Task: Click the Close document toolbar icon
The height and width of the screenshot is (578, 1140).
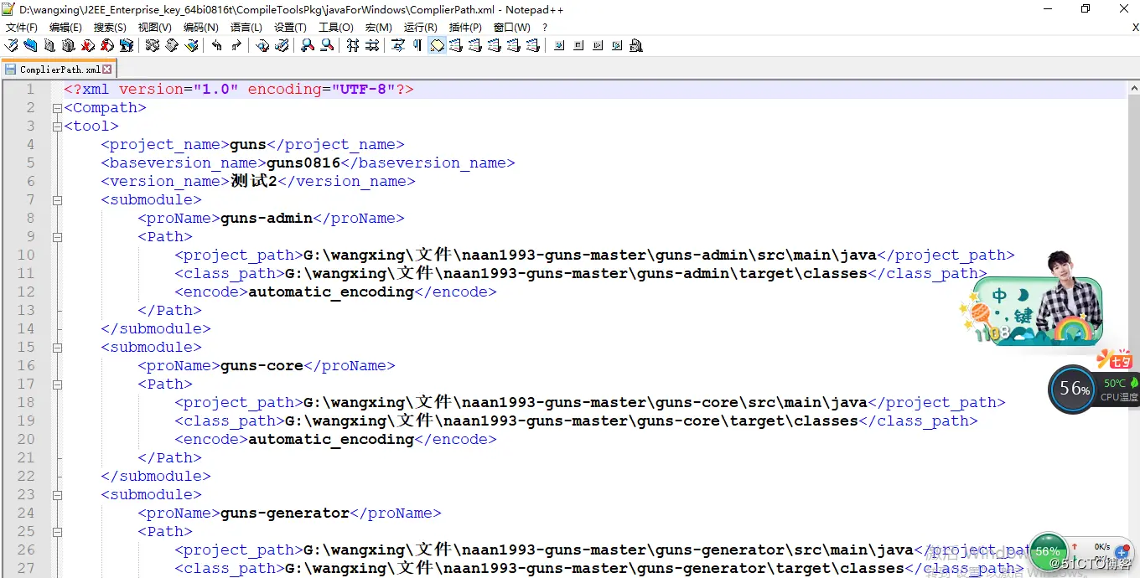Action: [x=88, y=45]
